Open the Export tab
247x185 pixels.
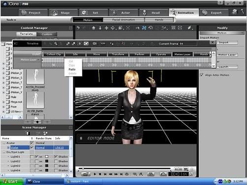(x=214, y=13)
